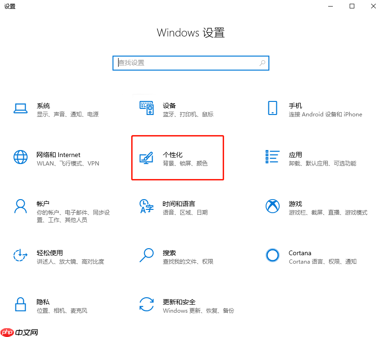The height and width of the screenshot is (337, 380).
Task: Open the 手机 settings title
Action: [x=295, y=106]
